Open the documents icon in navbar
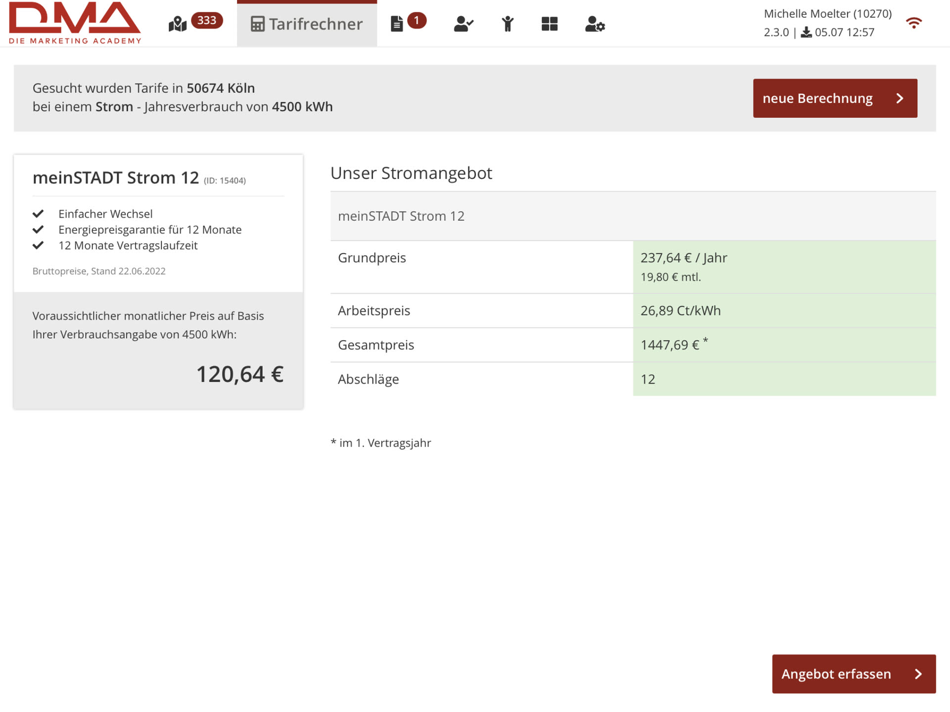Viewport: 950px width, 712px height. pos(396,24)
